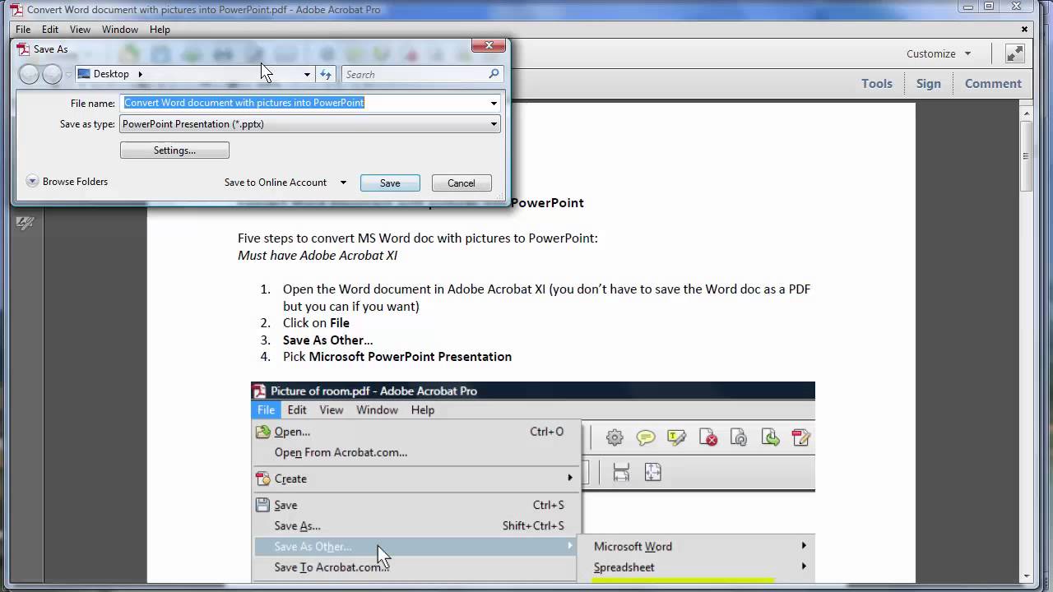Click the Signatures icon in the left navigation pane
Screen dimensions: 1053x592
(26, 223)
